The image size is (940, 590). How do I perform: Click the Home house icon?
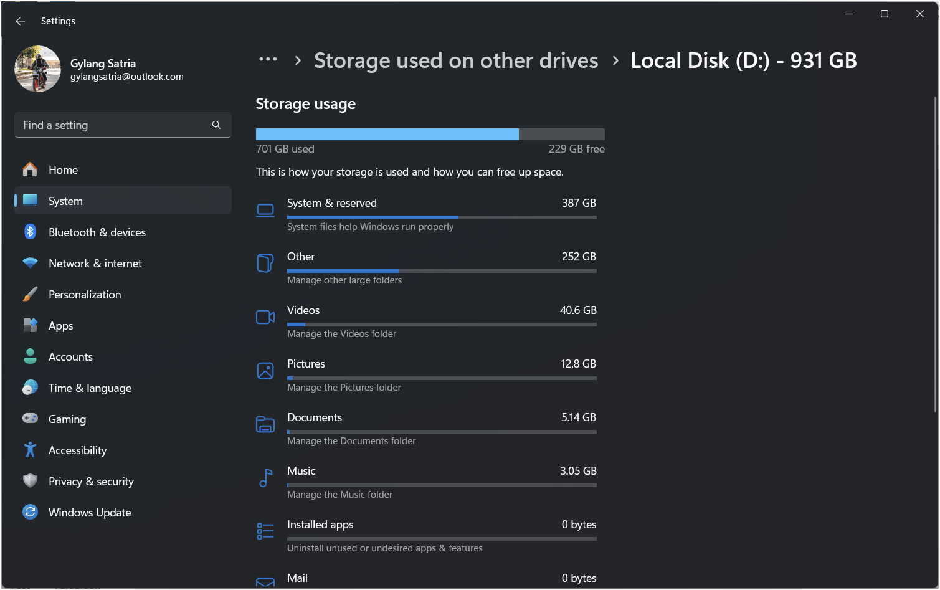click(30, 169)
